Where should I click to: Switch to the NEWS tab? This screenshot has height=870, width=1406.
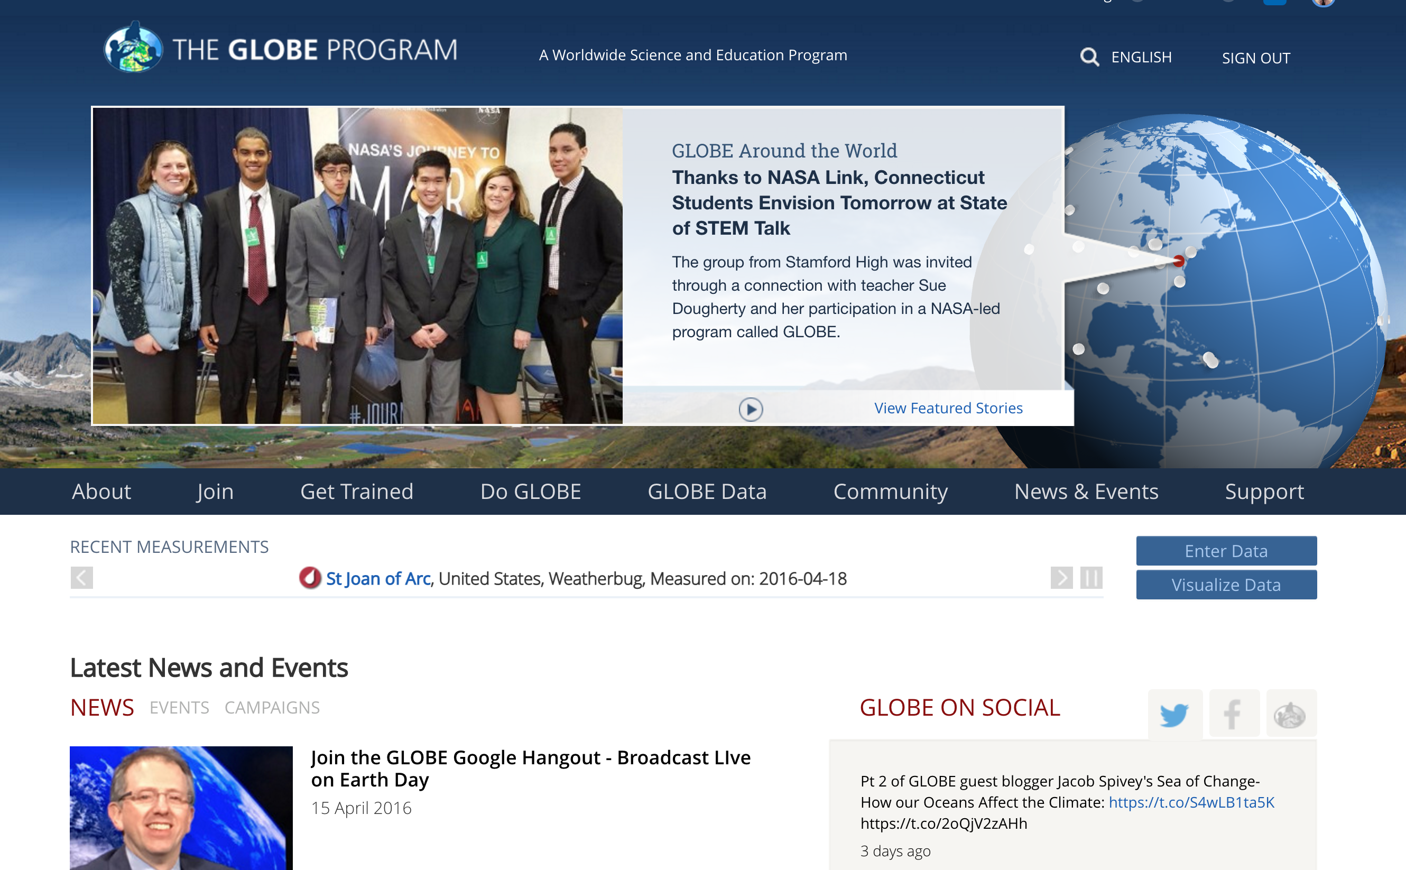(102, 707)
